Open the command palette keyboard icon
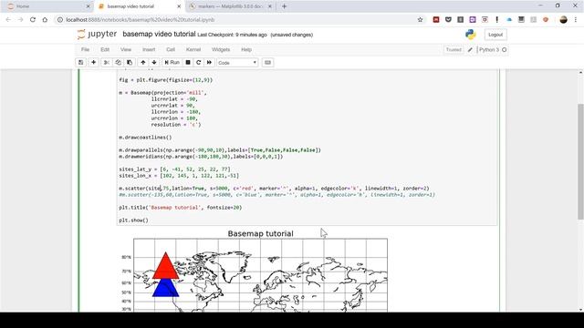 click(x=267, y=63)
